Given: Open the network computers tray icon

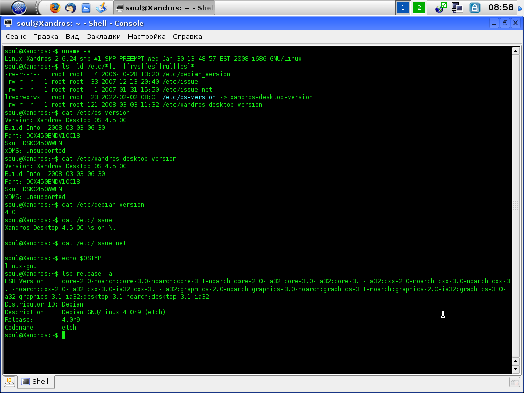Looking at the screenshot, I should 457,7.
